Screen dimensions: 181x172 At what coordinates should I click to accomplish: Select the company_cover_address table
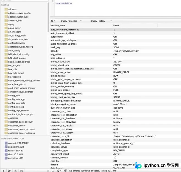coord(21,92)
